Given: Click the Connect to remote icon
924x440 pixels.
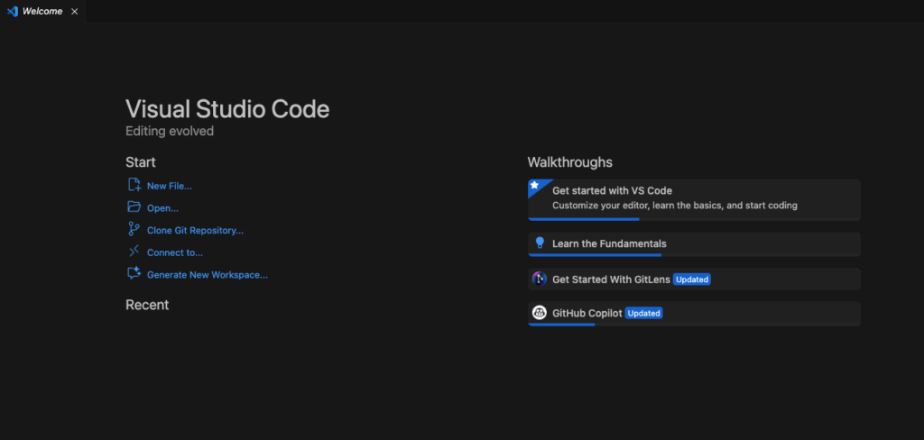Looking at the screenshot, I should [x=134, y=252].
